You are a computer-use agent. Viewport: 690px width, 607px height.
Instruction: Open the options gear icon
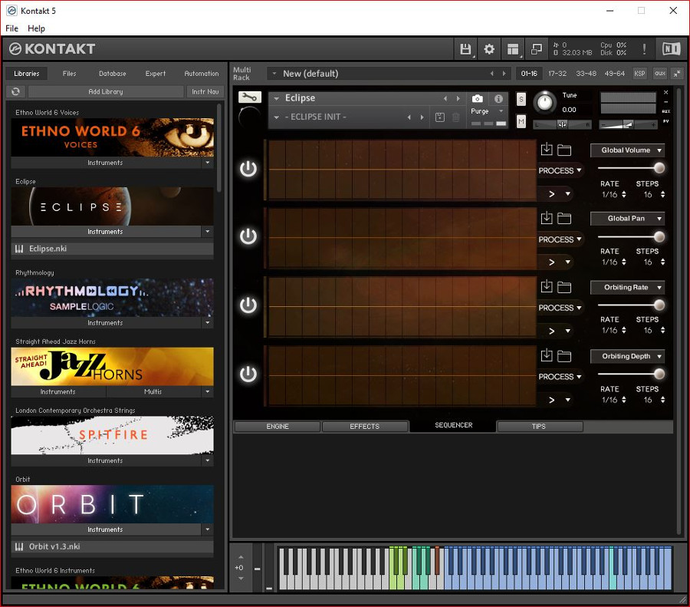489,49
